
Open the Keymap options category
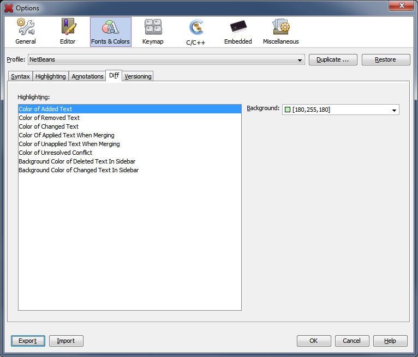(153, 32)
